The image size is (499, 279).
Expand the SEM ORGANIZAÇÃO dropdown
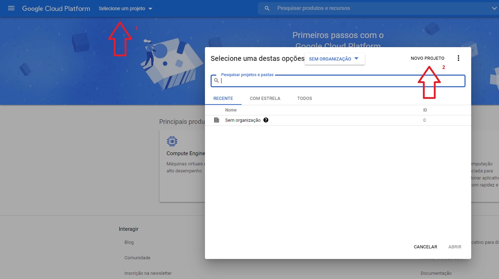click(334, 59)
